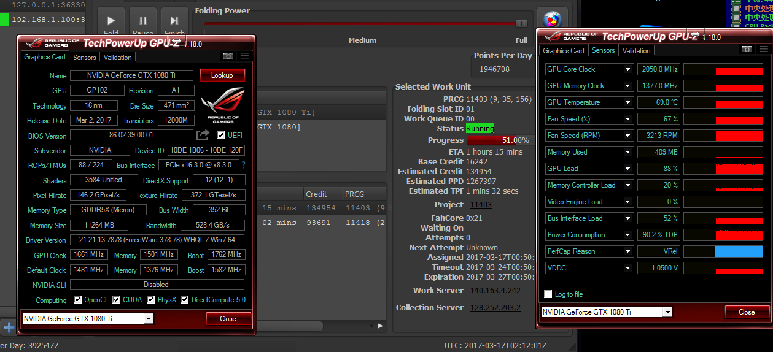This screenshot has width=773, height=352.
Task: Enable the Log to file checkbox
Action: click(x=548, y=294)
